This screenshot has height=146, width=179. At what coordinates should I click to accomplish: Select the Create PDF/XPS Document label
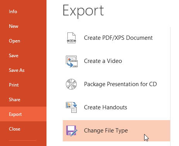[118, 38]
